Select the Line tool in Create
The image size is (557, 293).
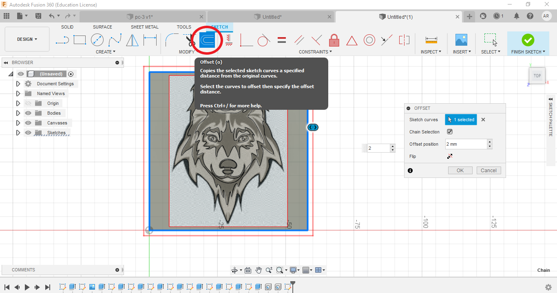pyautogui.click(x=62, y=40)
